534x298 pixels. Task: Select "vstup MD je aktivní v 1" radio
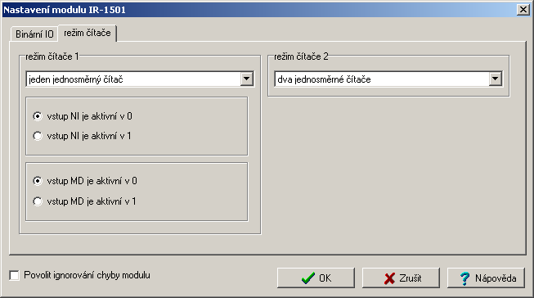pos(38,201)
